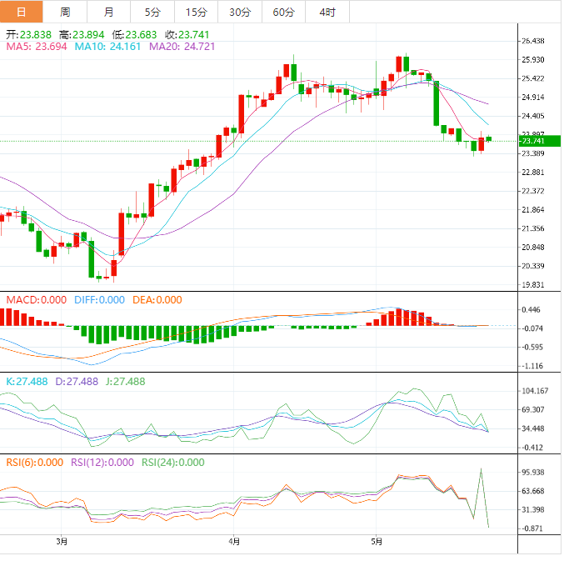Click the 19.831 price axis label
The image size is (564, 561).
click(x=533, y=285)
